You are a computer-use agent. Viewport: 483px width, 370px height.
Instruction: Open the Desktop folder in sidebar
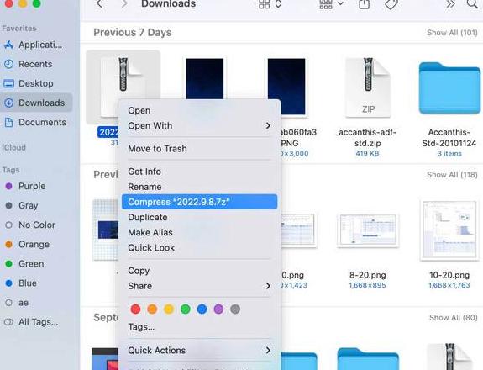click(x=29, y=83)
